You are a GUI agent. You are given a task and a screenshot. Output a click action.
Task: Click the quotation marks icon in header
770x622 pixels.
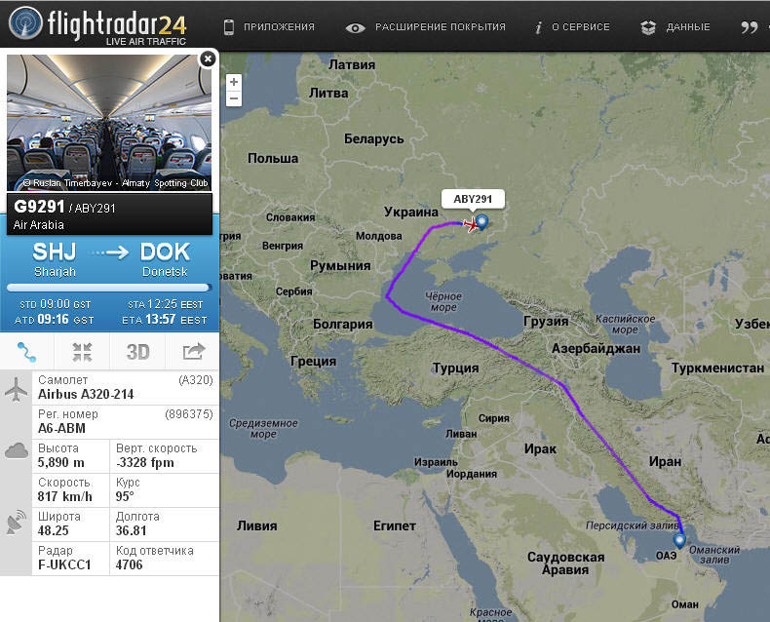(x=750, y=27)
